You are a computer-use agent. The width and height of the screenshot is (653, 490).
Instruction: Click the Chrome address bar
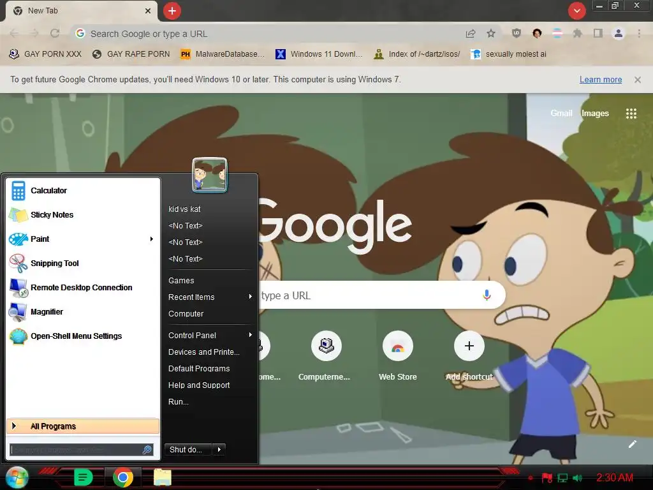click(267, 34)
